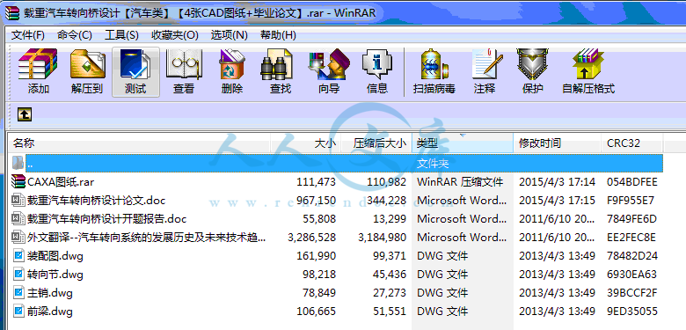Open the 选项(N) menu

click(x=230, y=35)
